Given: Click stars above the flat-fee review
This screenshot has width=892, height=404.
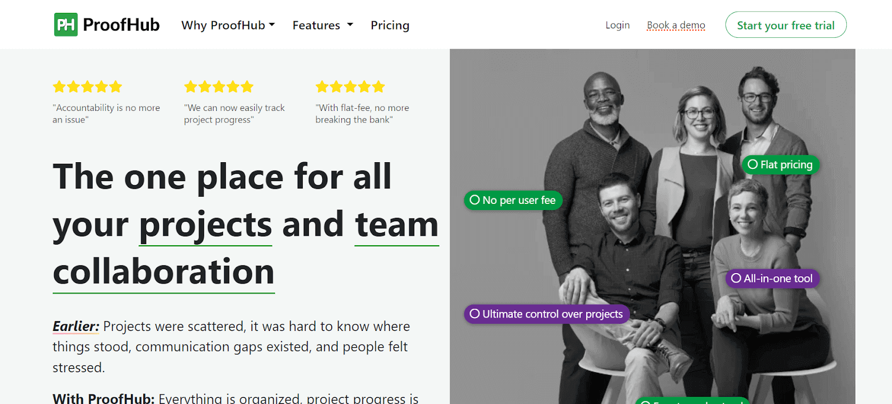Looking at the screenshot, I should click(x=350, y=86).
